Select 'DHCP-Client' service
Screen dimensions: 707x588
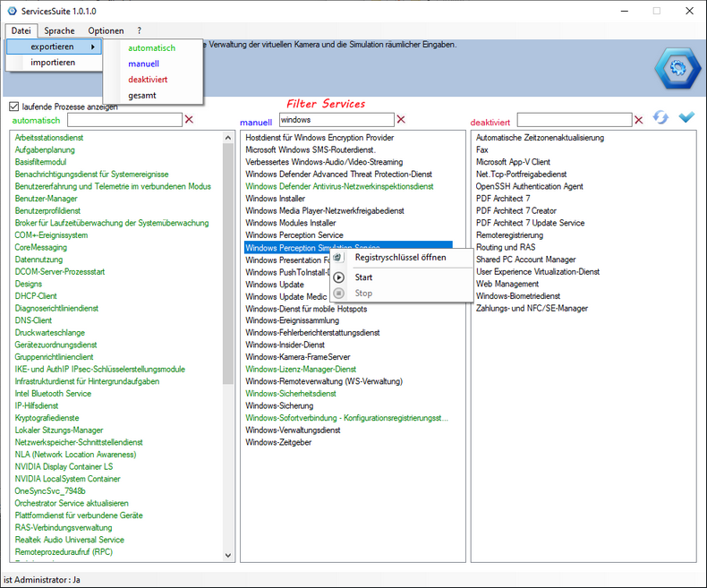[36, 296]
